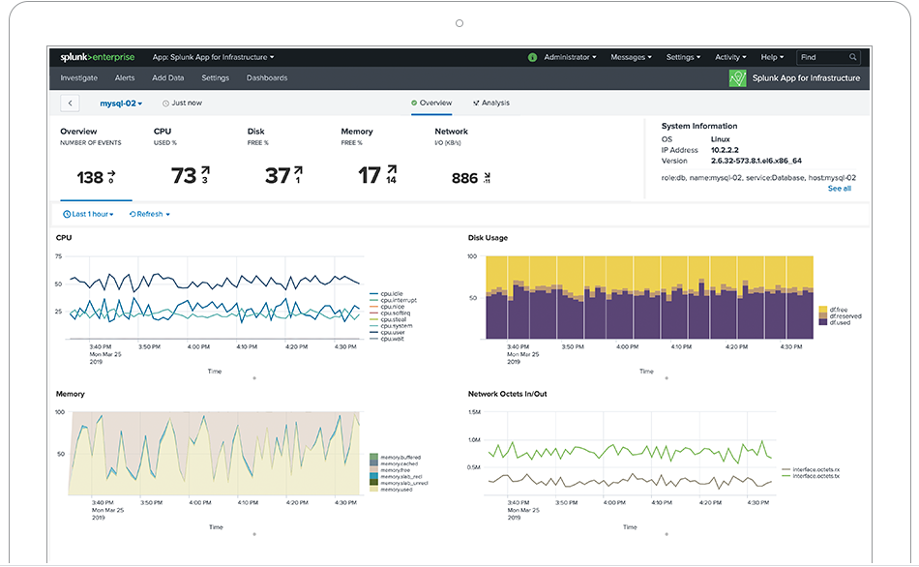
Task: Click the Just now refresh status icon
Action: pos(164,103)
